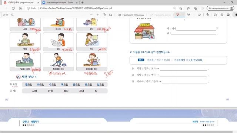Switch to the PDF 'для работяг.pdf' tab
Screen dimensions: 237x133
pos(21,3)
